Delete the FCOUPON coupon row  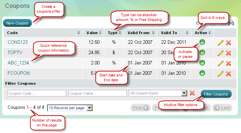(229, 74)
